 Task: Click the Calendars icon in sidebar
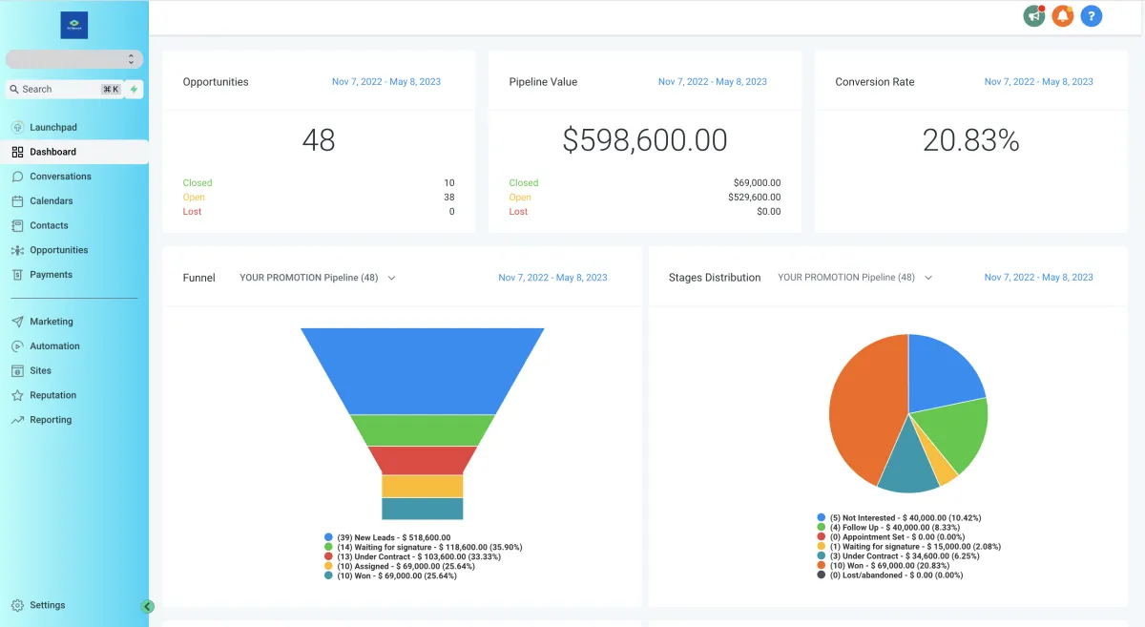[x=17, y=201]
